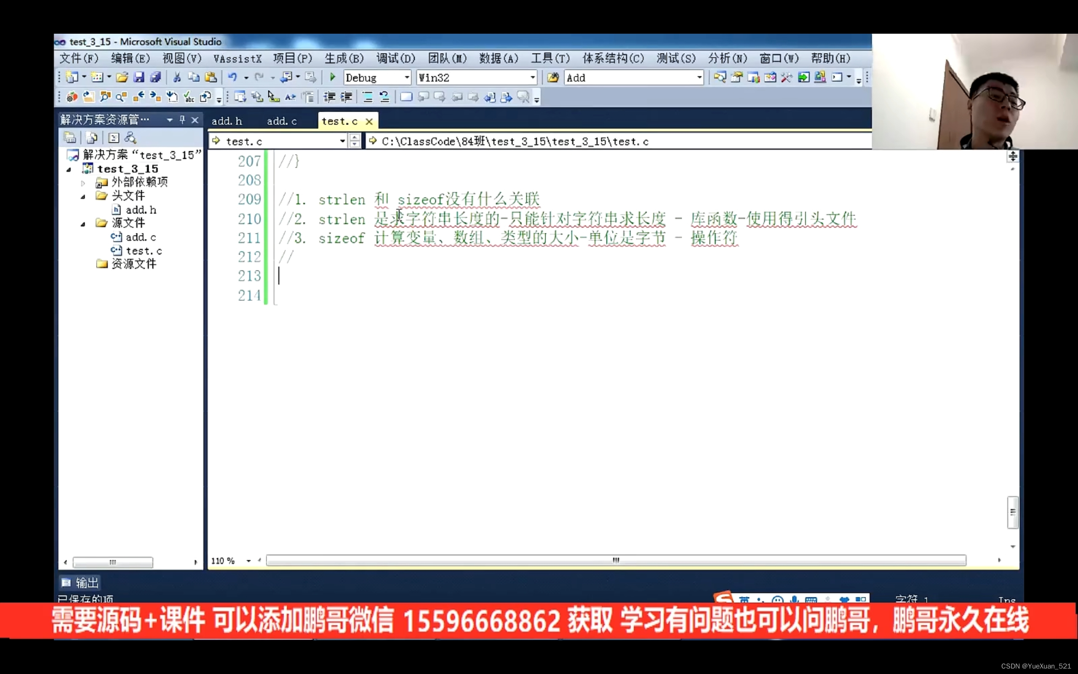Select add.h in the Solution Explorer tree
1078x674 pixels.
141,209
